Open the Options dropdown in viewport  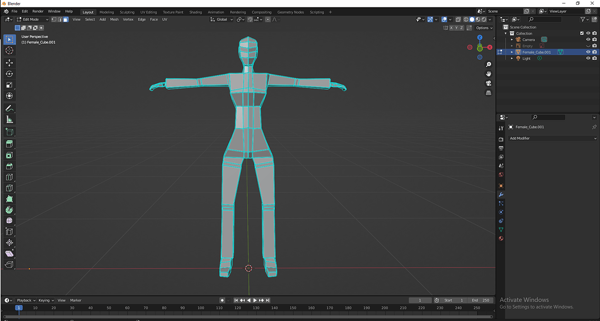point(484,28)
